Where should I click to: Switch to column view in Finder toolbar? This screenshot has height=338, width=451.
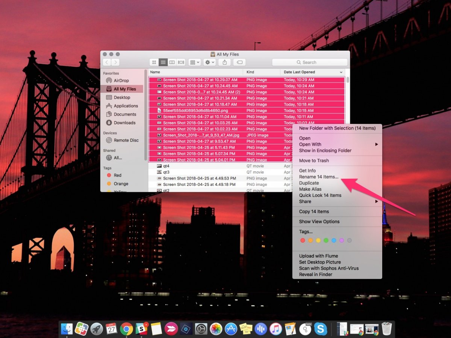pyautogui.click(x=172, y=62)
